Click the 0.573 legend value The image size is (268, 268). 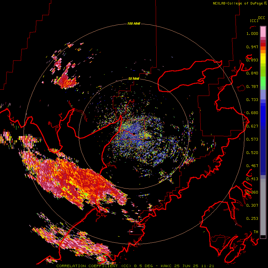click(252, 139)
